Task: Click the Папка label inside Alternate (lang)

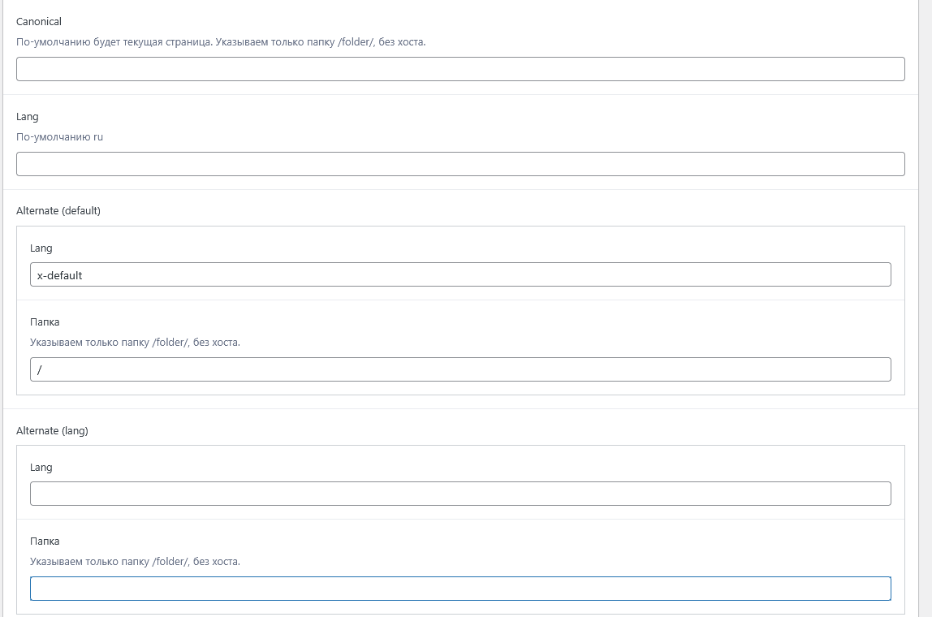Action: 45,541
